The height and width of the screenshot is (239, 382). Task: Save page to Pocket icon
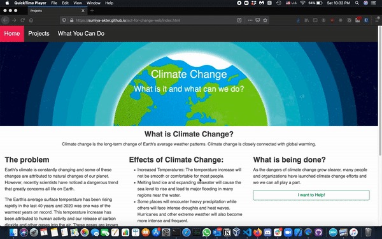(x=257, y=20)
